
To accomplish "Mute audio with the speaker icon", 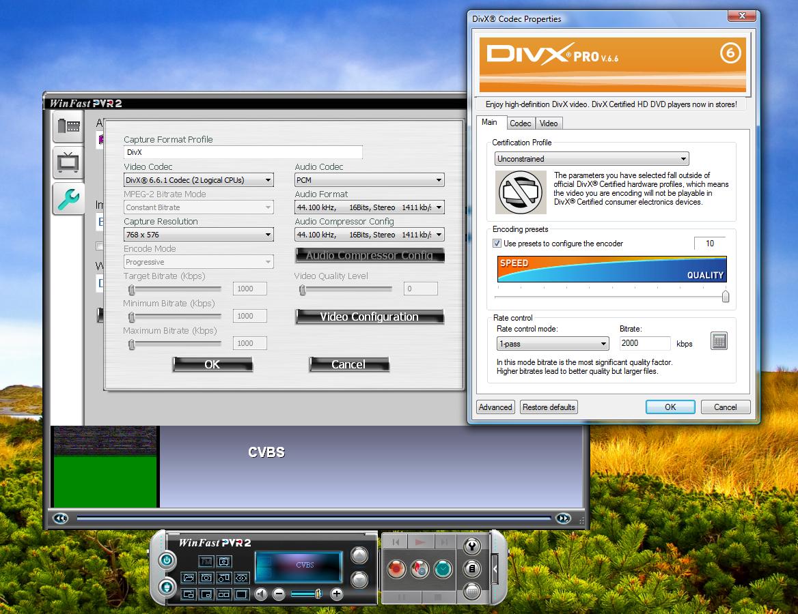I will point(261,594).
